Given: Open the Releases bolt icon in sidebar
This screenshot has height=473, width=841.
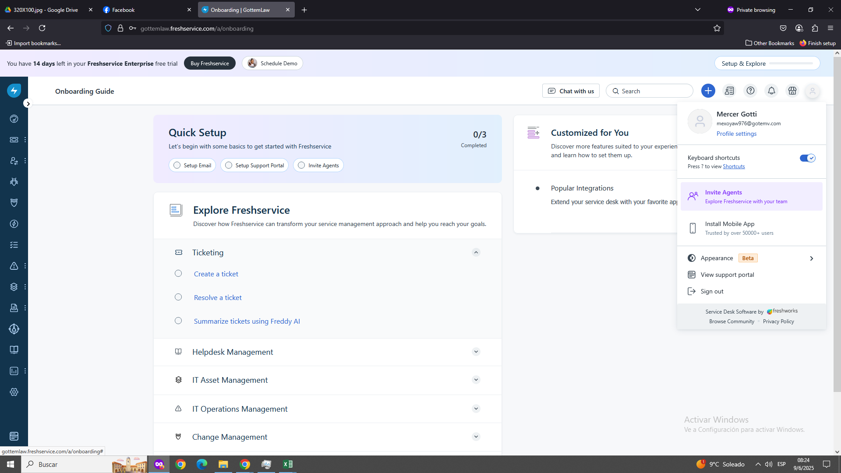Looking at the screenshot, I should (14, 224).
